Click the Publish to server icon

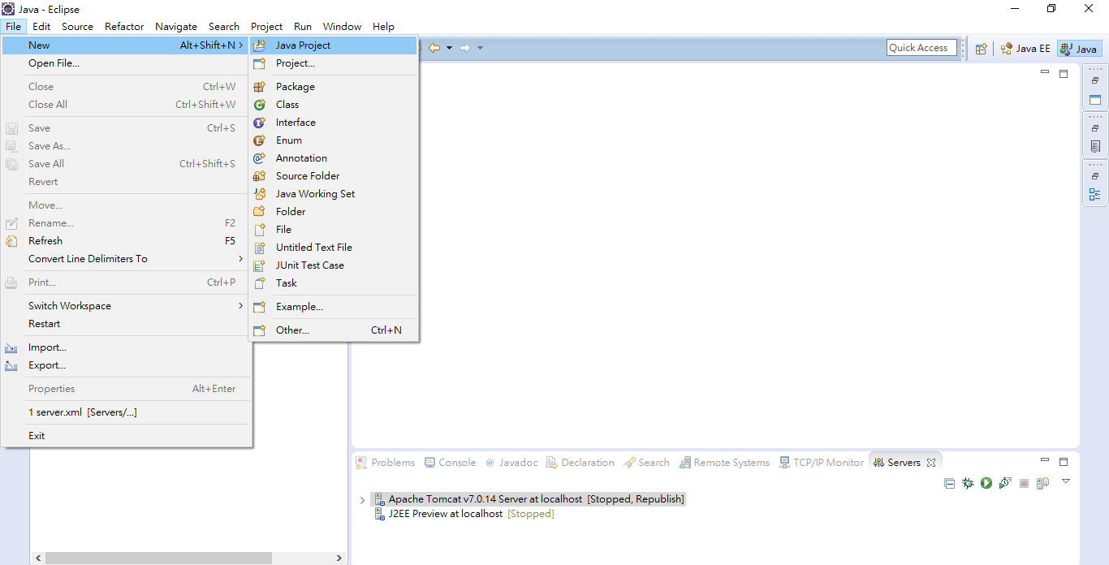pyautogui.click(x=1042, y=483)
